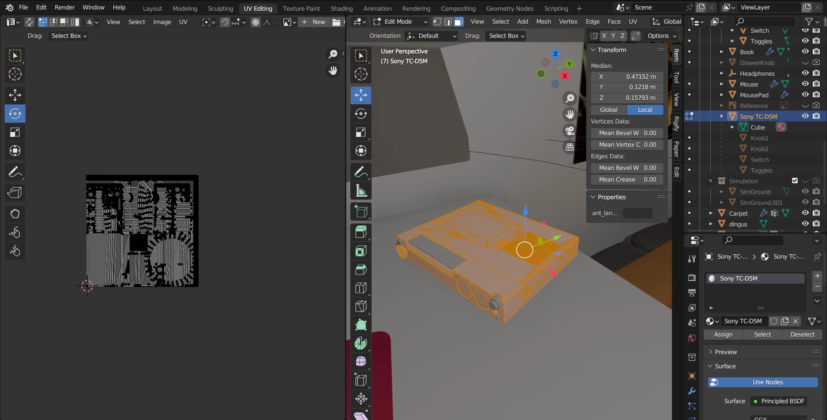Screen dimensions: 827x420
Task: Adjust the edges Mean Bevel Weight slider
Action: point(627,168)
